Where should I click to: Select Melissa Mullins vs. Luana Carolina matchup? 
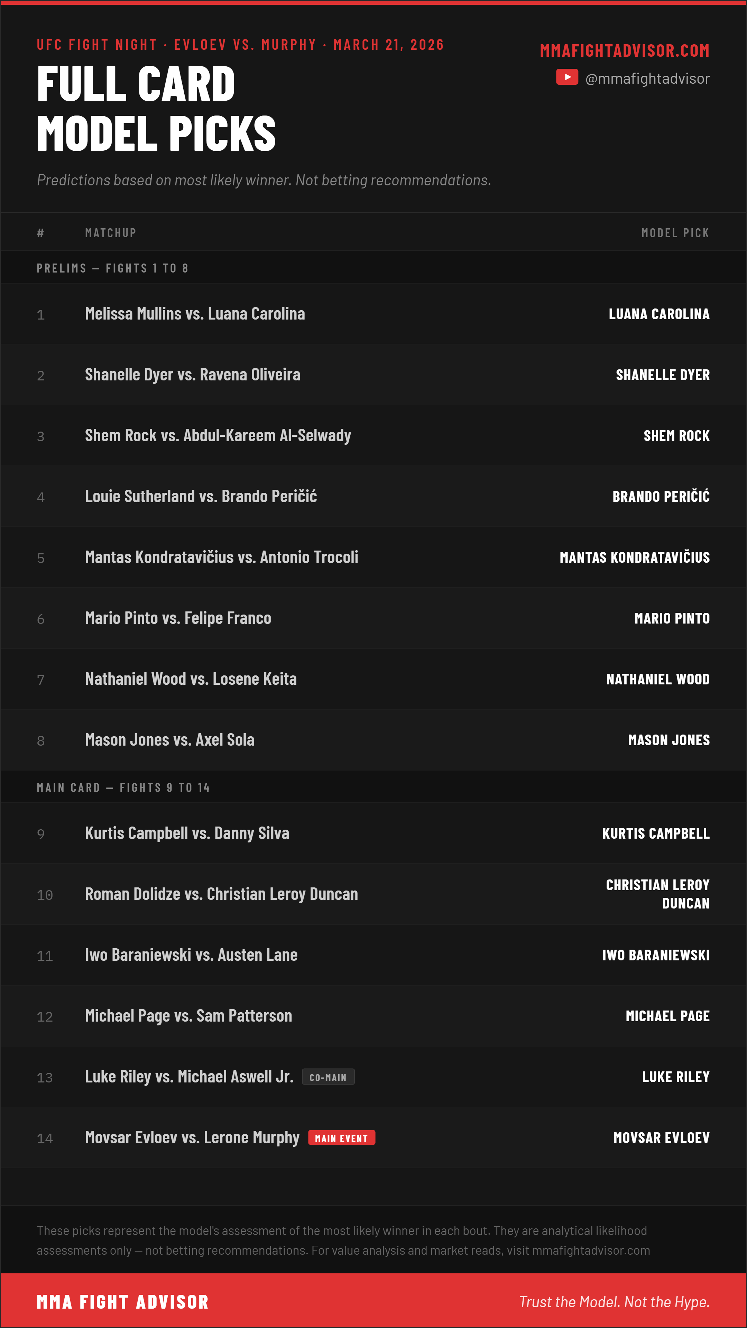coord(195,313)
